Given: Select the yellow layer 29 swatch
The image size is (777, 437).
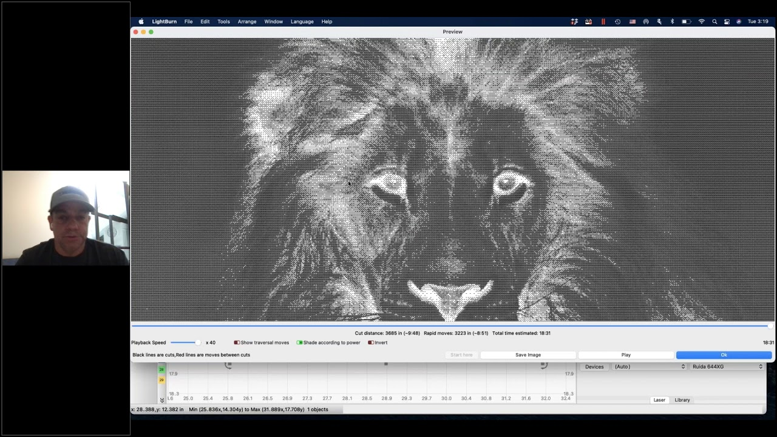Looking at the screenshot, I should [x=161, y=380].
